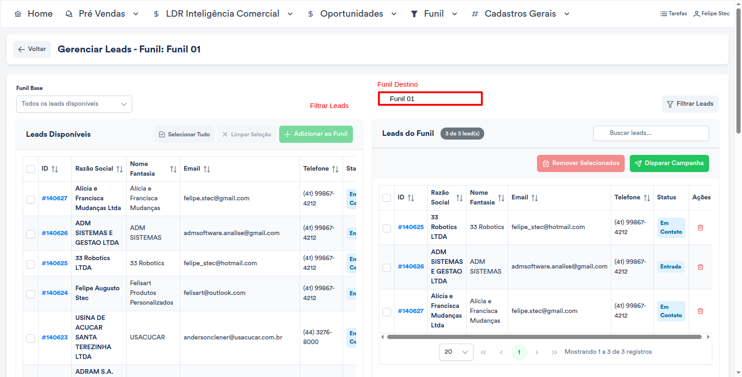742x377 pixels.
Task: Open available lead link #140624
Action: coord(55,293)
